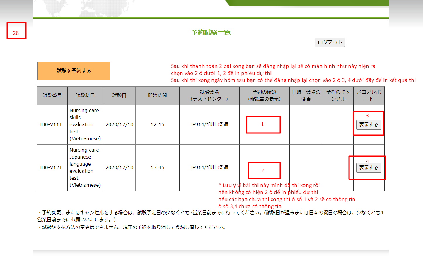Click the JH0-V12J exam number cell

point(50,168)
